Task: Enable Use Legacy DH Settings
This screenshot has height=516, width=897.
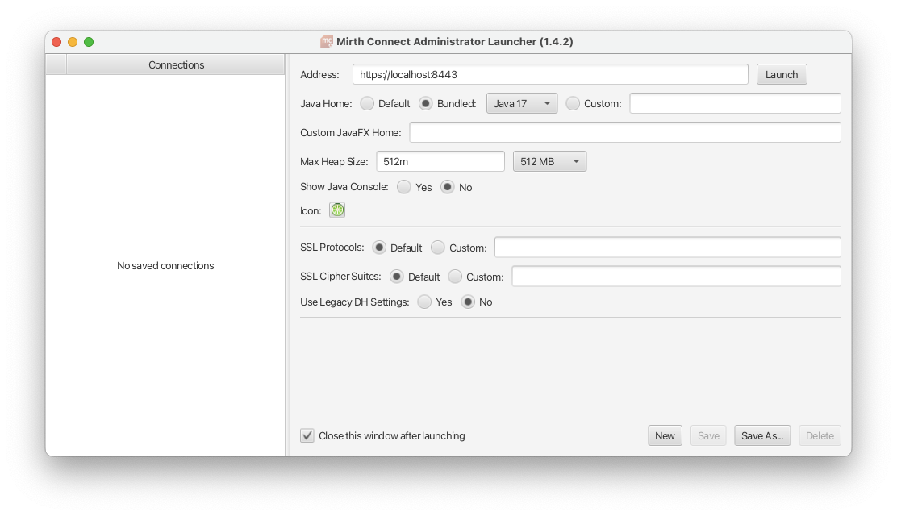Action: click(x=425, y=302)
